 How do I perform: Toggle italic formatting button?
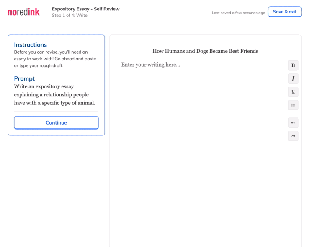pyautogui.click(x=293, y=78)
